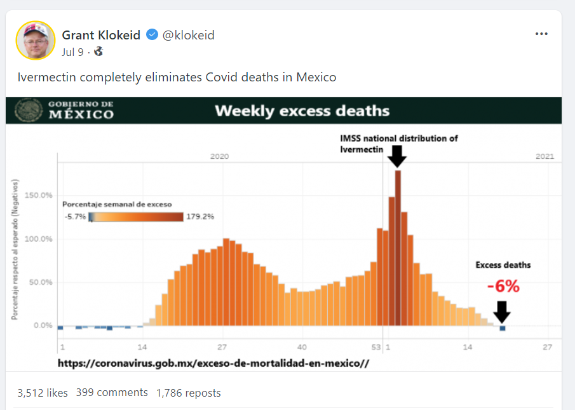Show the 1,786 reposts

coord(189,393)
